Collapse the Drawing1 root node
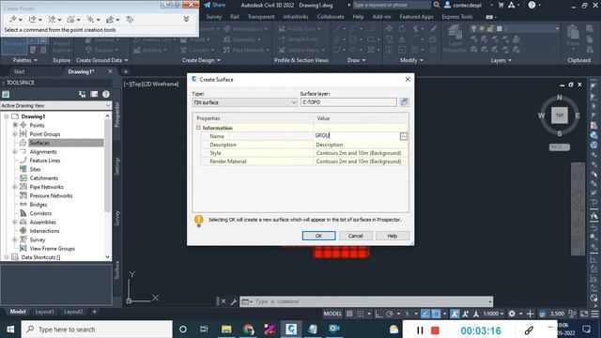601x338 pixels. click(x=7, y=116)
